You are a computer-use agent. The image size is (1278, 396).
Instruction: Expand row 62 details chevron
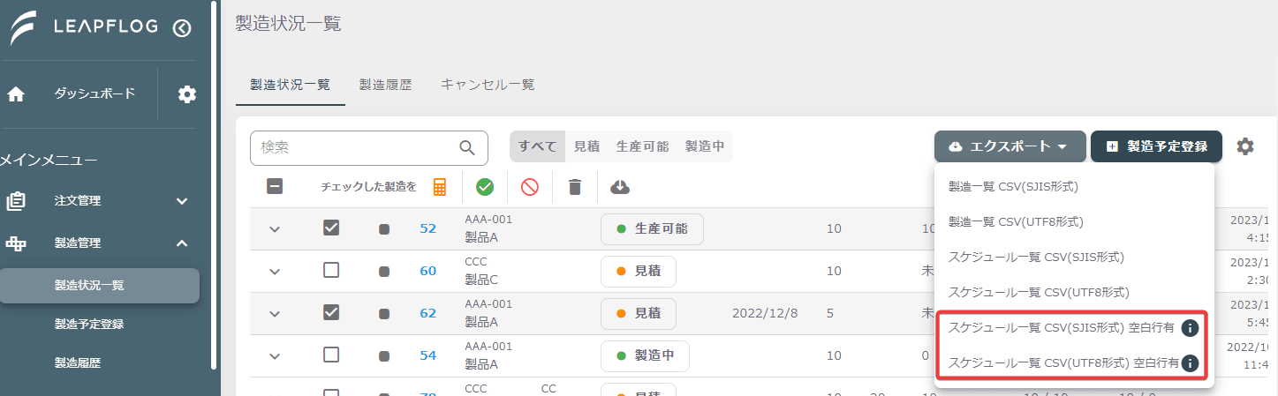point(275,314)
